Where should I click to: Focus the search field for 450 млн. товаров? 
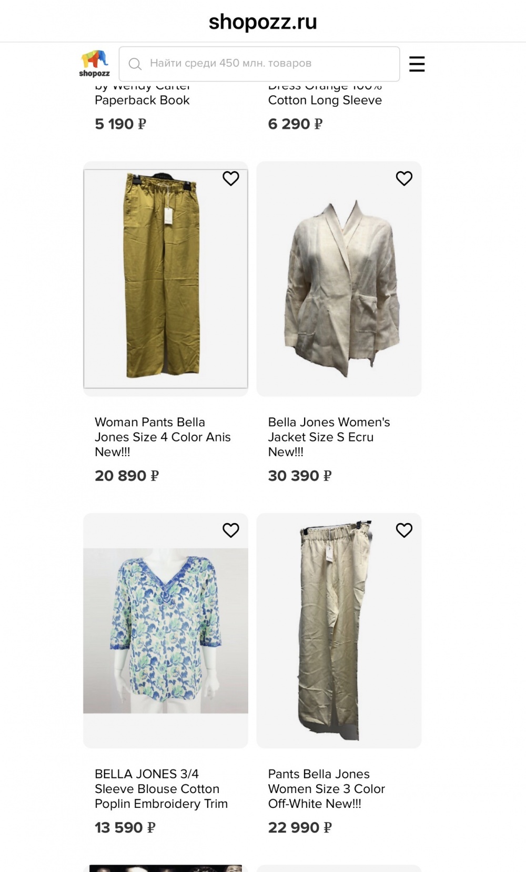coord(259,64)
